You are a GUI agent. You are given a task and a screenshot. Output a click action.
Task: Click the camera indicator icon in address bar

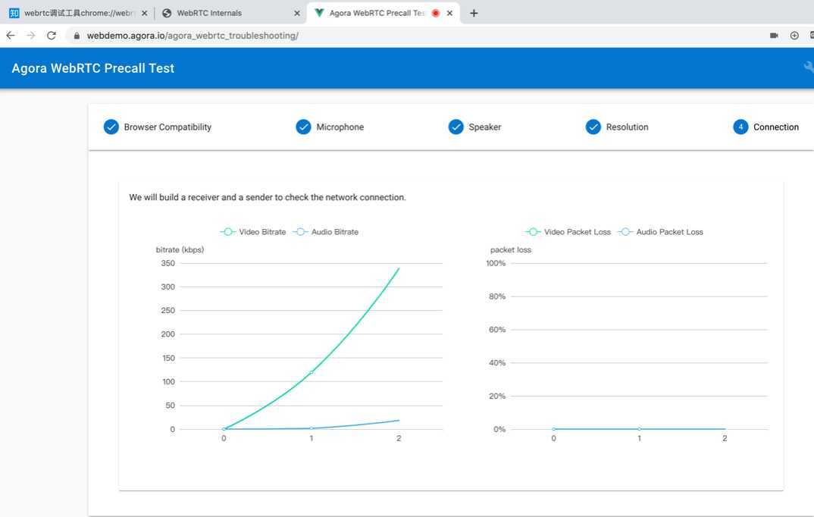pyautogui.click(x=774, y=36)
